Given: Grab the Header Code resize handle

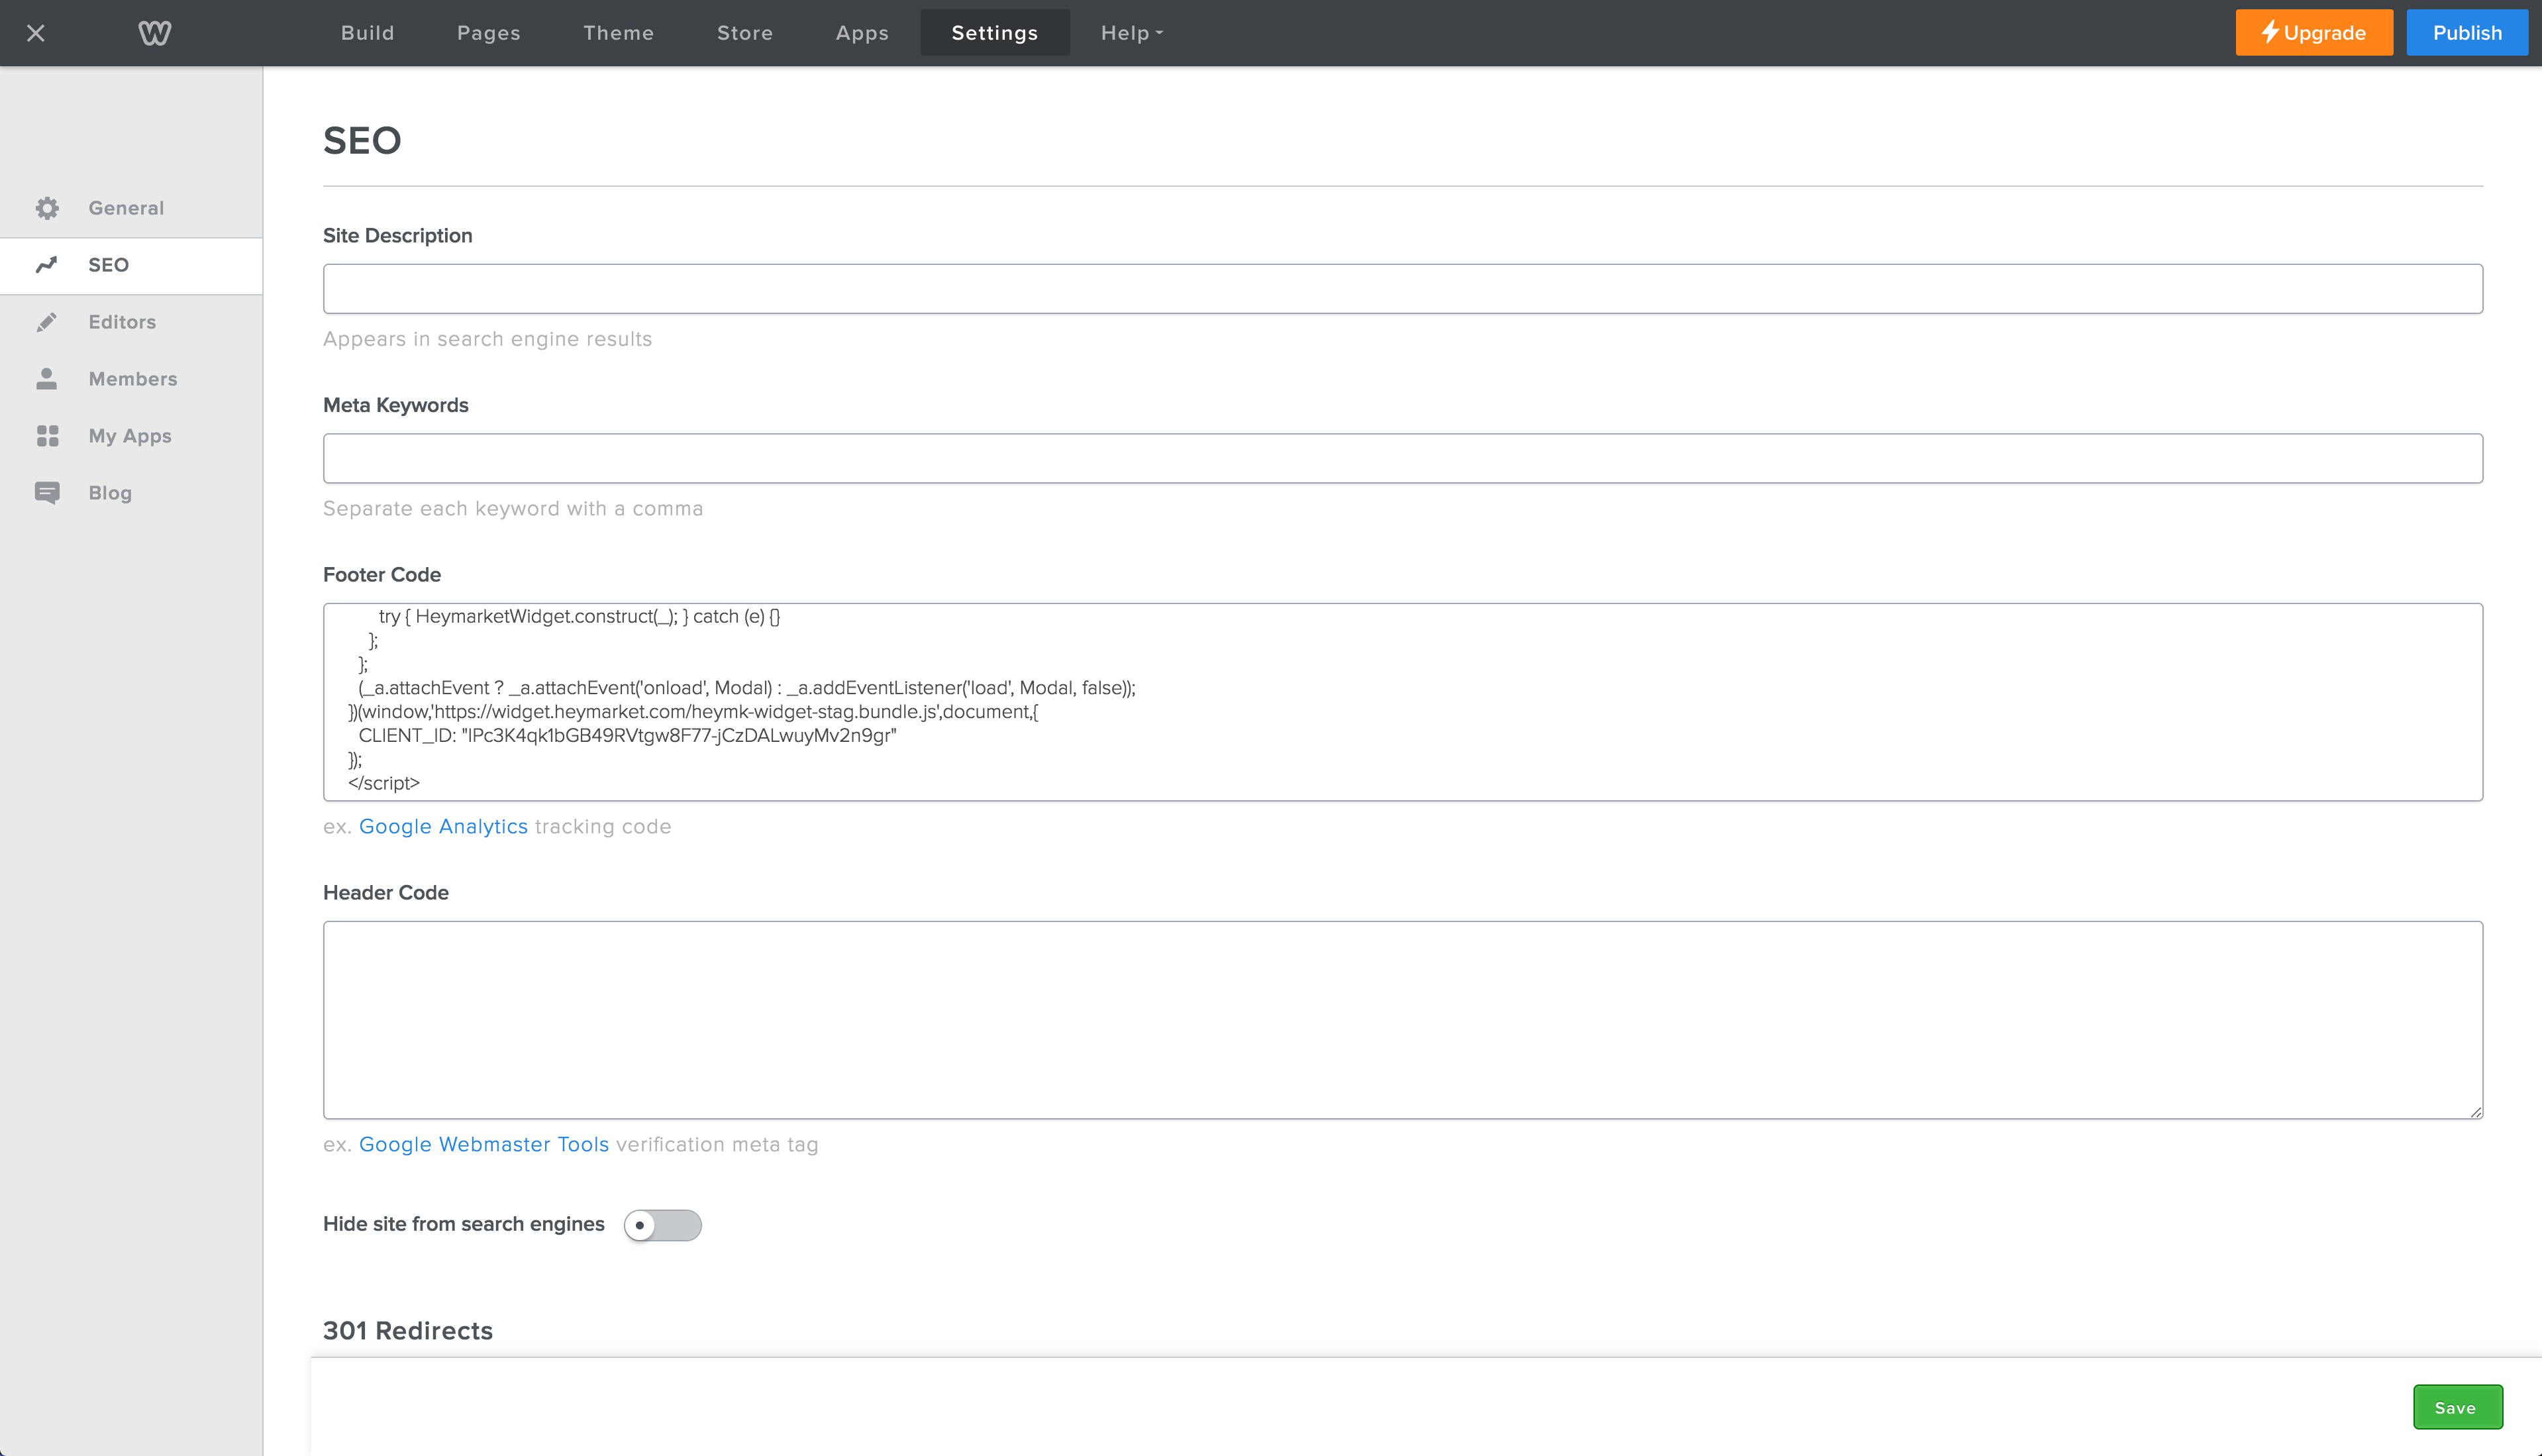Looking at the screenshot, I should 2475,1111.
